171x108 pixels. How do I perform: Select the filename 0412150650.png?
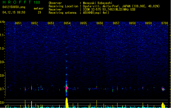pyautogui.click(x=14, y=7)
